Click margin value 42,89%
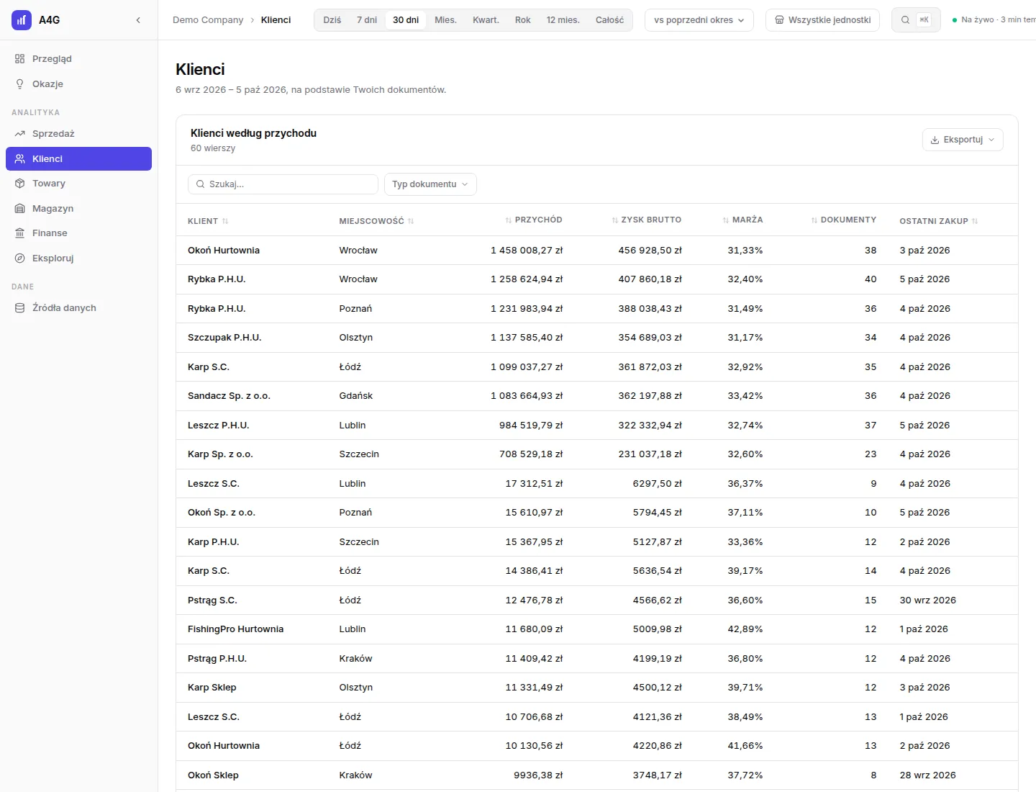The image size is (1036, 792). click(x=745, y=629)
